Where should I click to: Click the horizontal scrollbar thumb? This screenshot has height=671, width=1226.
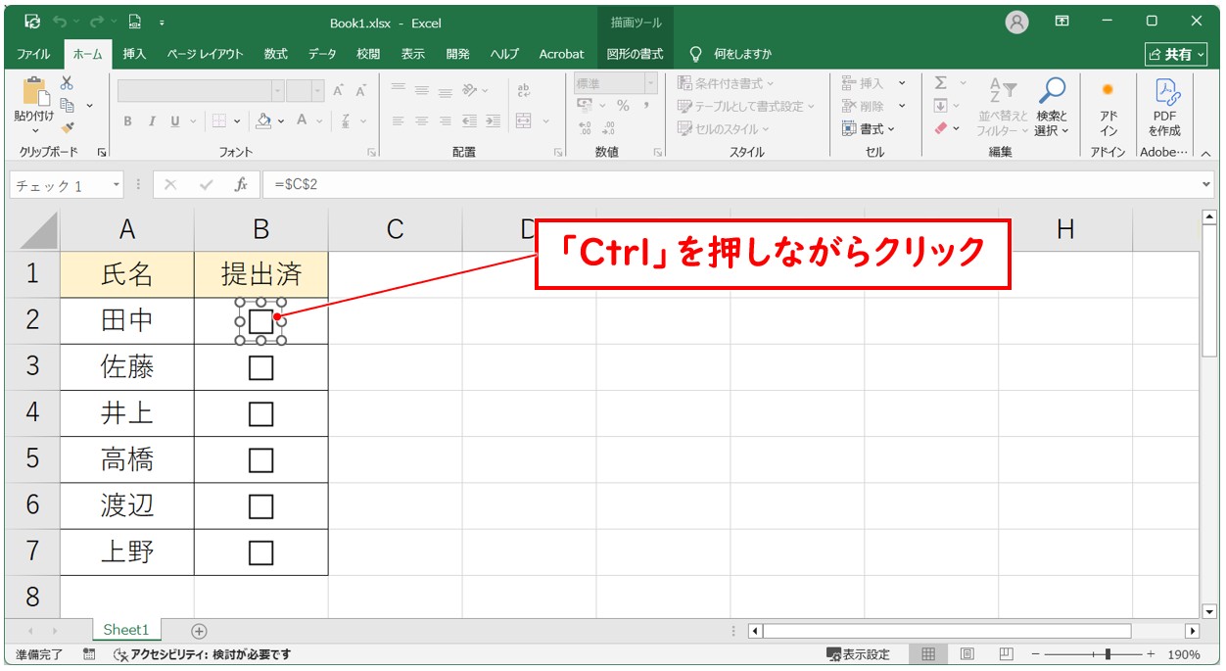click(946, 631)
